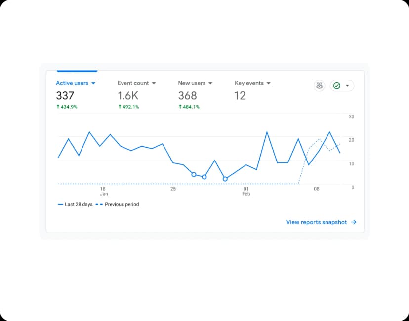
Task: Expand the Active users metric dropdown
Action: 93,84
